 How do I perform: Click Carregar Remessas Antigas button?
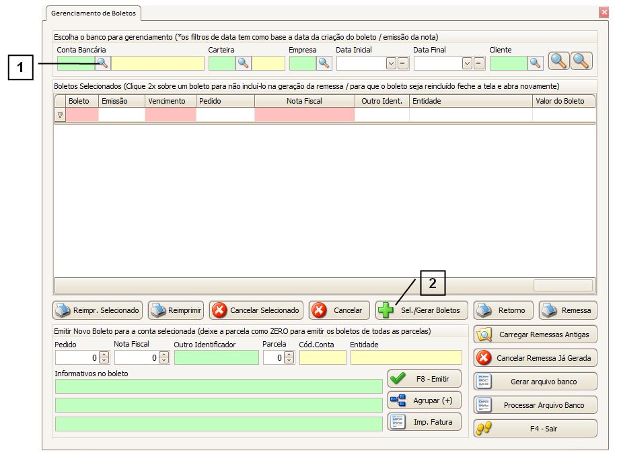tap(535, 334)
